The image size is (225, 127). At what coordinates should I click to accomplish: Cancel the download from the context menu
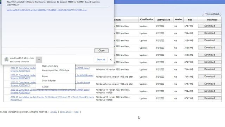(x=45, y=87)
